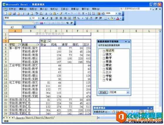Open the 插入 menu
Screen dimensions: 164x125
tap(43, 9)
